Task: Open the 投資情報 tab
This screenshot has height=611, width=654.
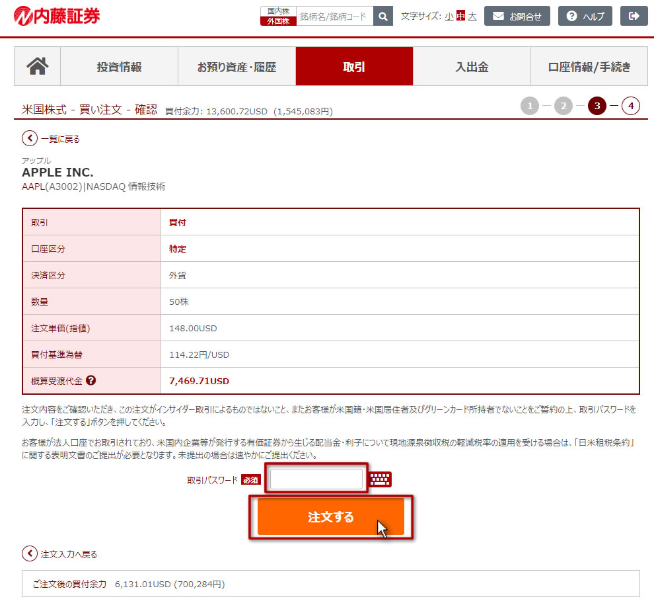Action: click(x=119, y=67)
